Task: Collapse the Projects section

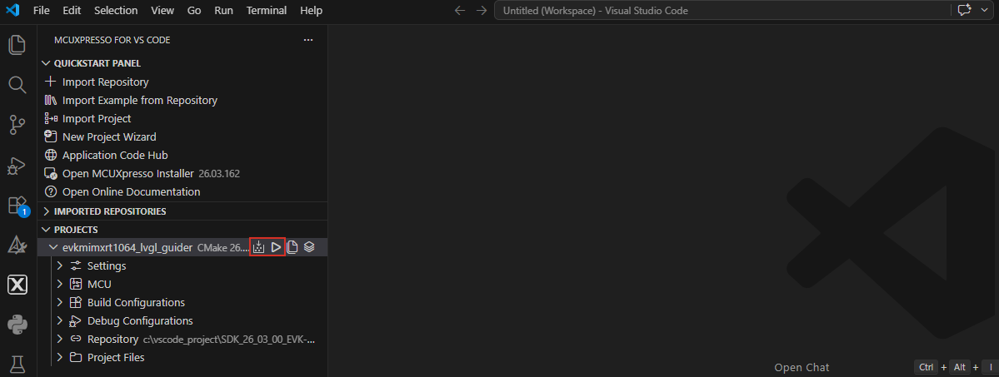Action: coord(45,229)
